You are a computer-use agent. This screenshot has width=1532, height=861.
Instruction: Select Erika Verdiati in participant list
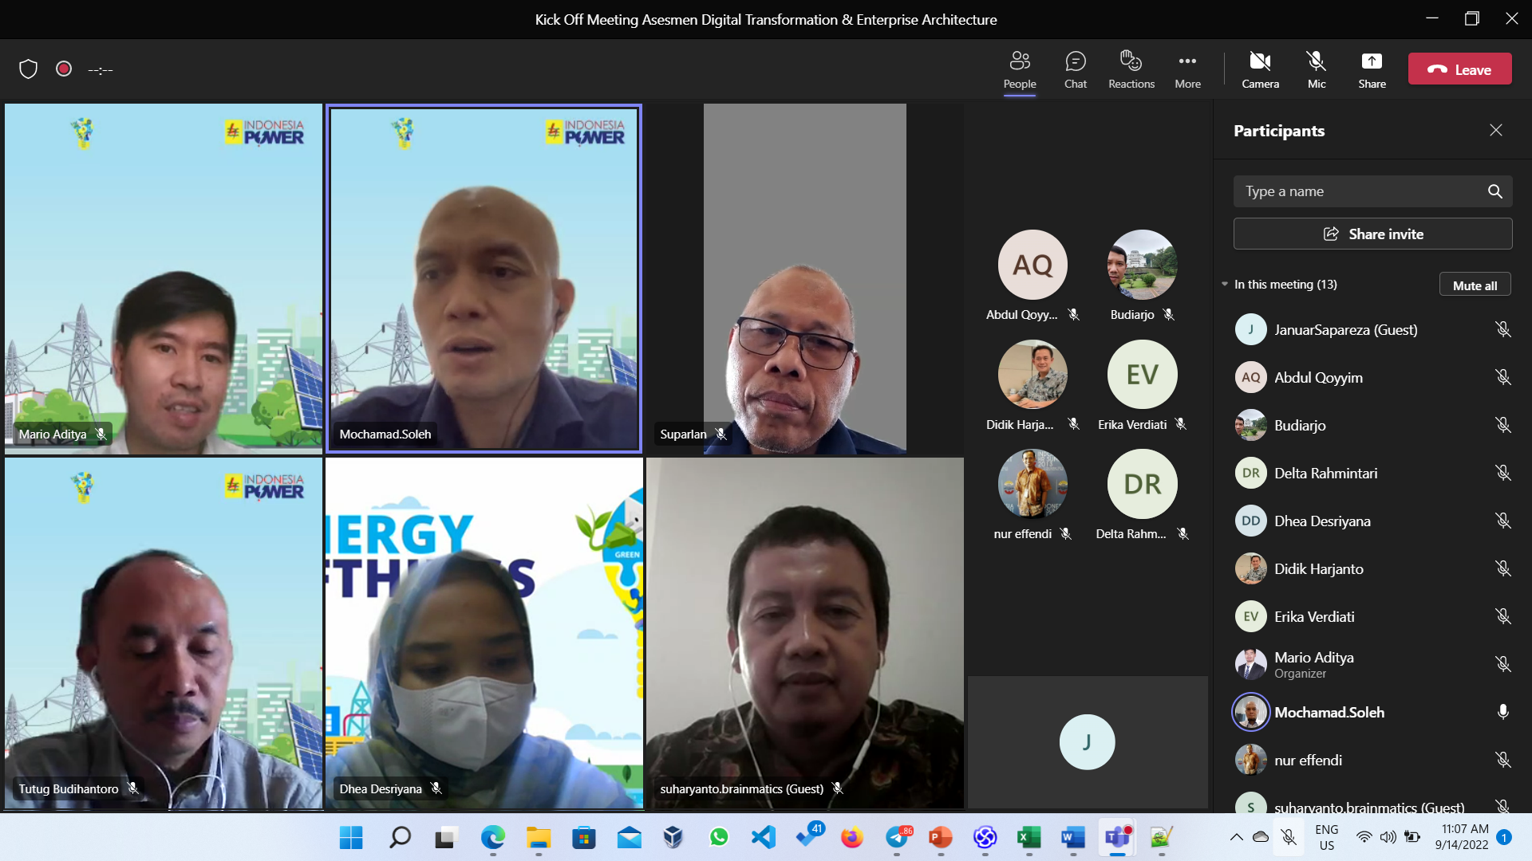(x=1313, y=616)
